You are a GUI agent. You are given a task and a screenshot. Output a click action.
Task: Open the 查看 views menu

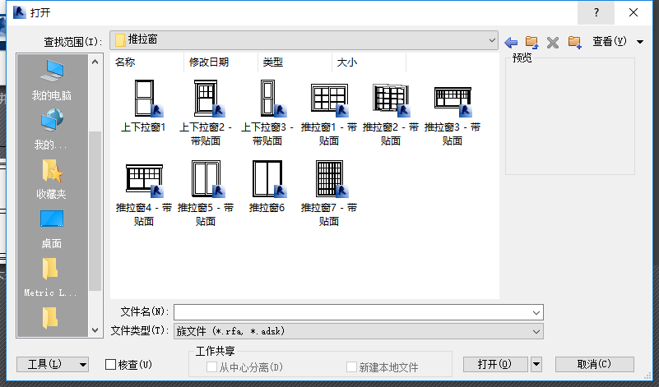pyautogui.click(x=618, y=41)
